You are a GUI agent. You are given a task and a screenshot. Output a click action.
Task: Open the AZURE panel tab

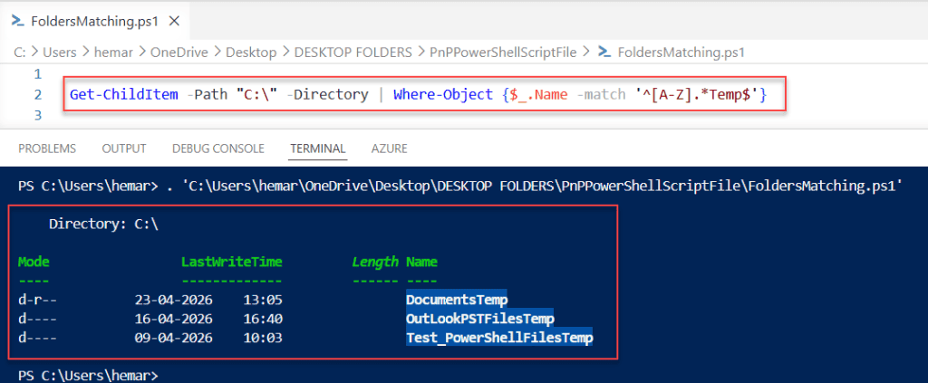390,148
